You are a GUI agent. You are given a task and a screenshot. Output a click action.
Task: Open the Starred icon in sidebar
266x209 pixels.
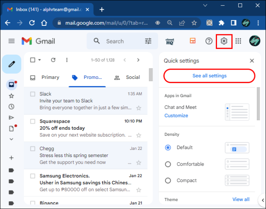[x=11, y=96]
